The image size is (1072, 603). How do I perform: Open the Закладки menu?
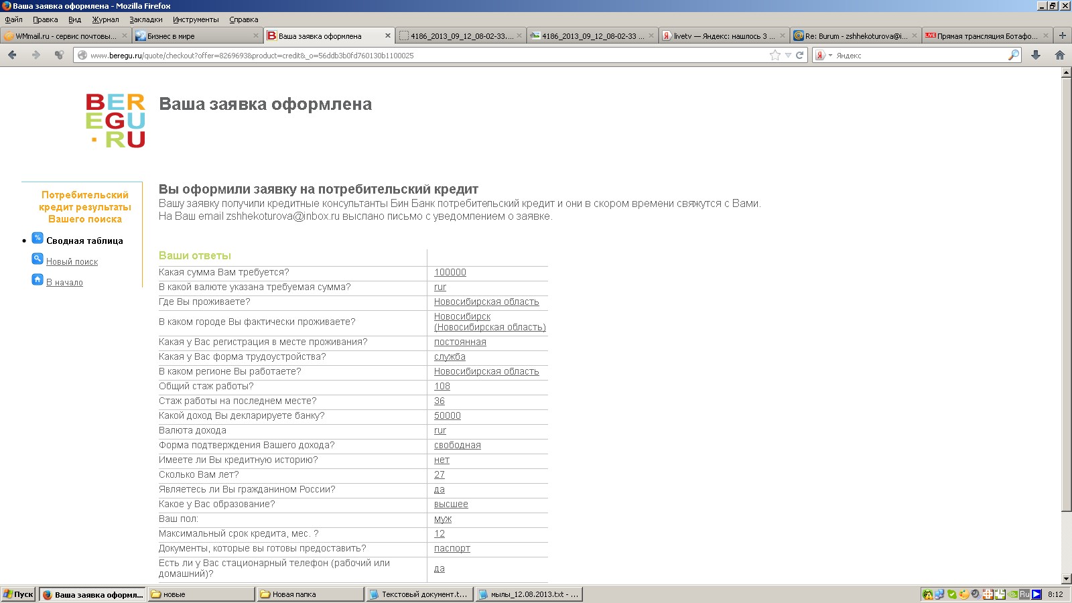click(146, 19)
